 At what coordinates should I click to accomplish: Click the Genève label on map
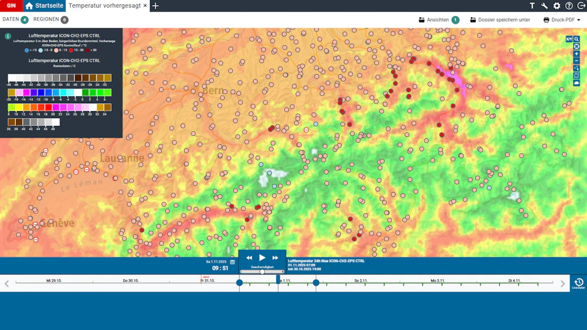pyautogui.click(x=57, y=223)
